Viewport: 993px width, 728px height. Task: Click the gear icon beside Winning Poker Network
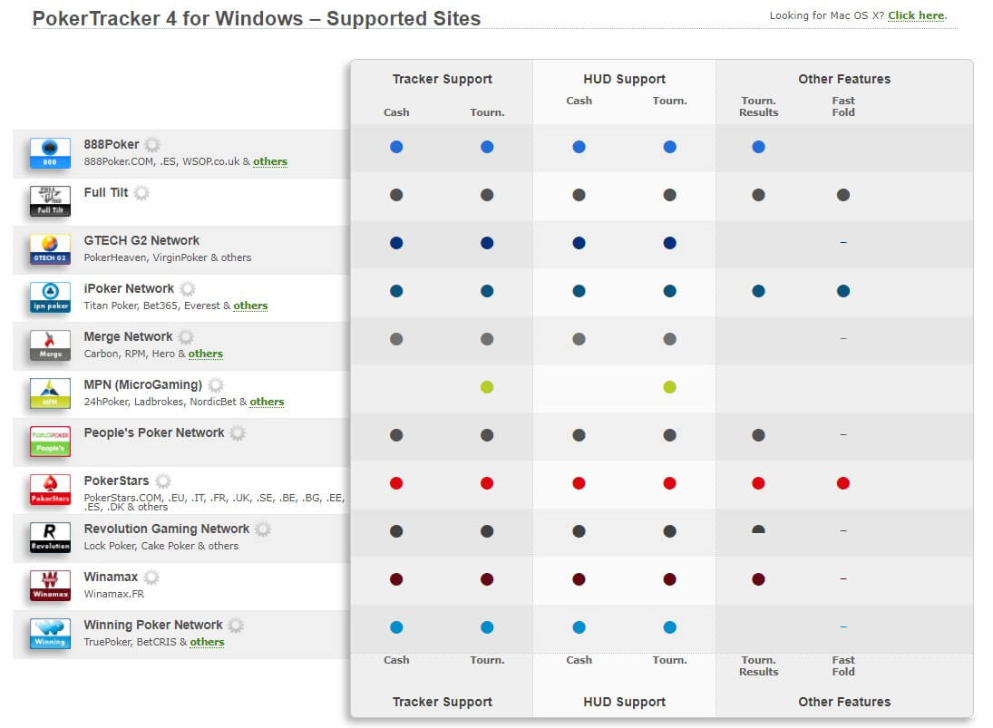[236, 626]
